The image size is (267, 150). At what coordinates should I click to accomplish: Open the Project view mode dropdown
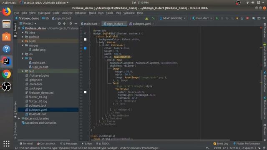(x=28, y=23)
